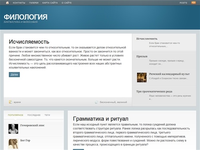Click the Гомеровский эпос bust thumbnail
The image size is (200, 150).
pos(13,129)
